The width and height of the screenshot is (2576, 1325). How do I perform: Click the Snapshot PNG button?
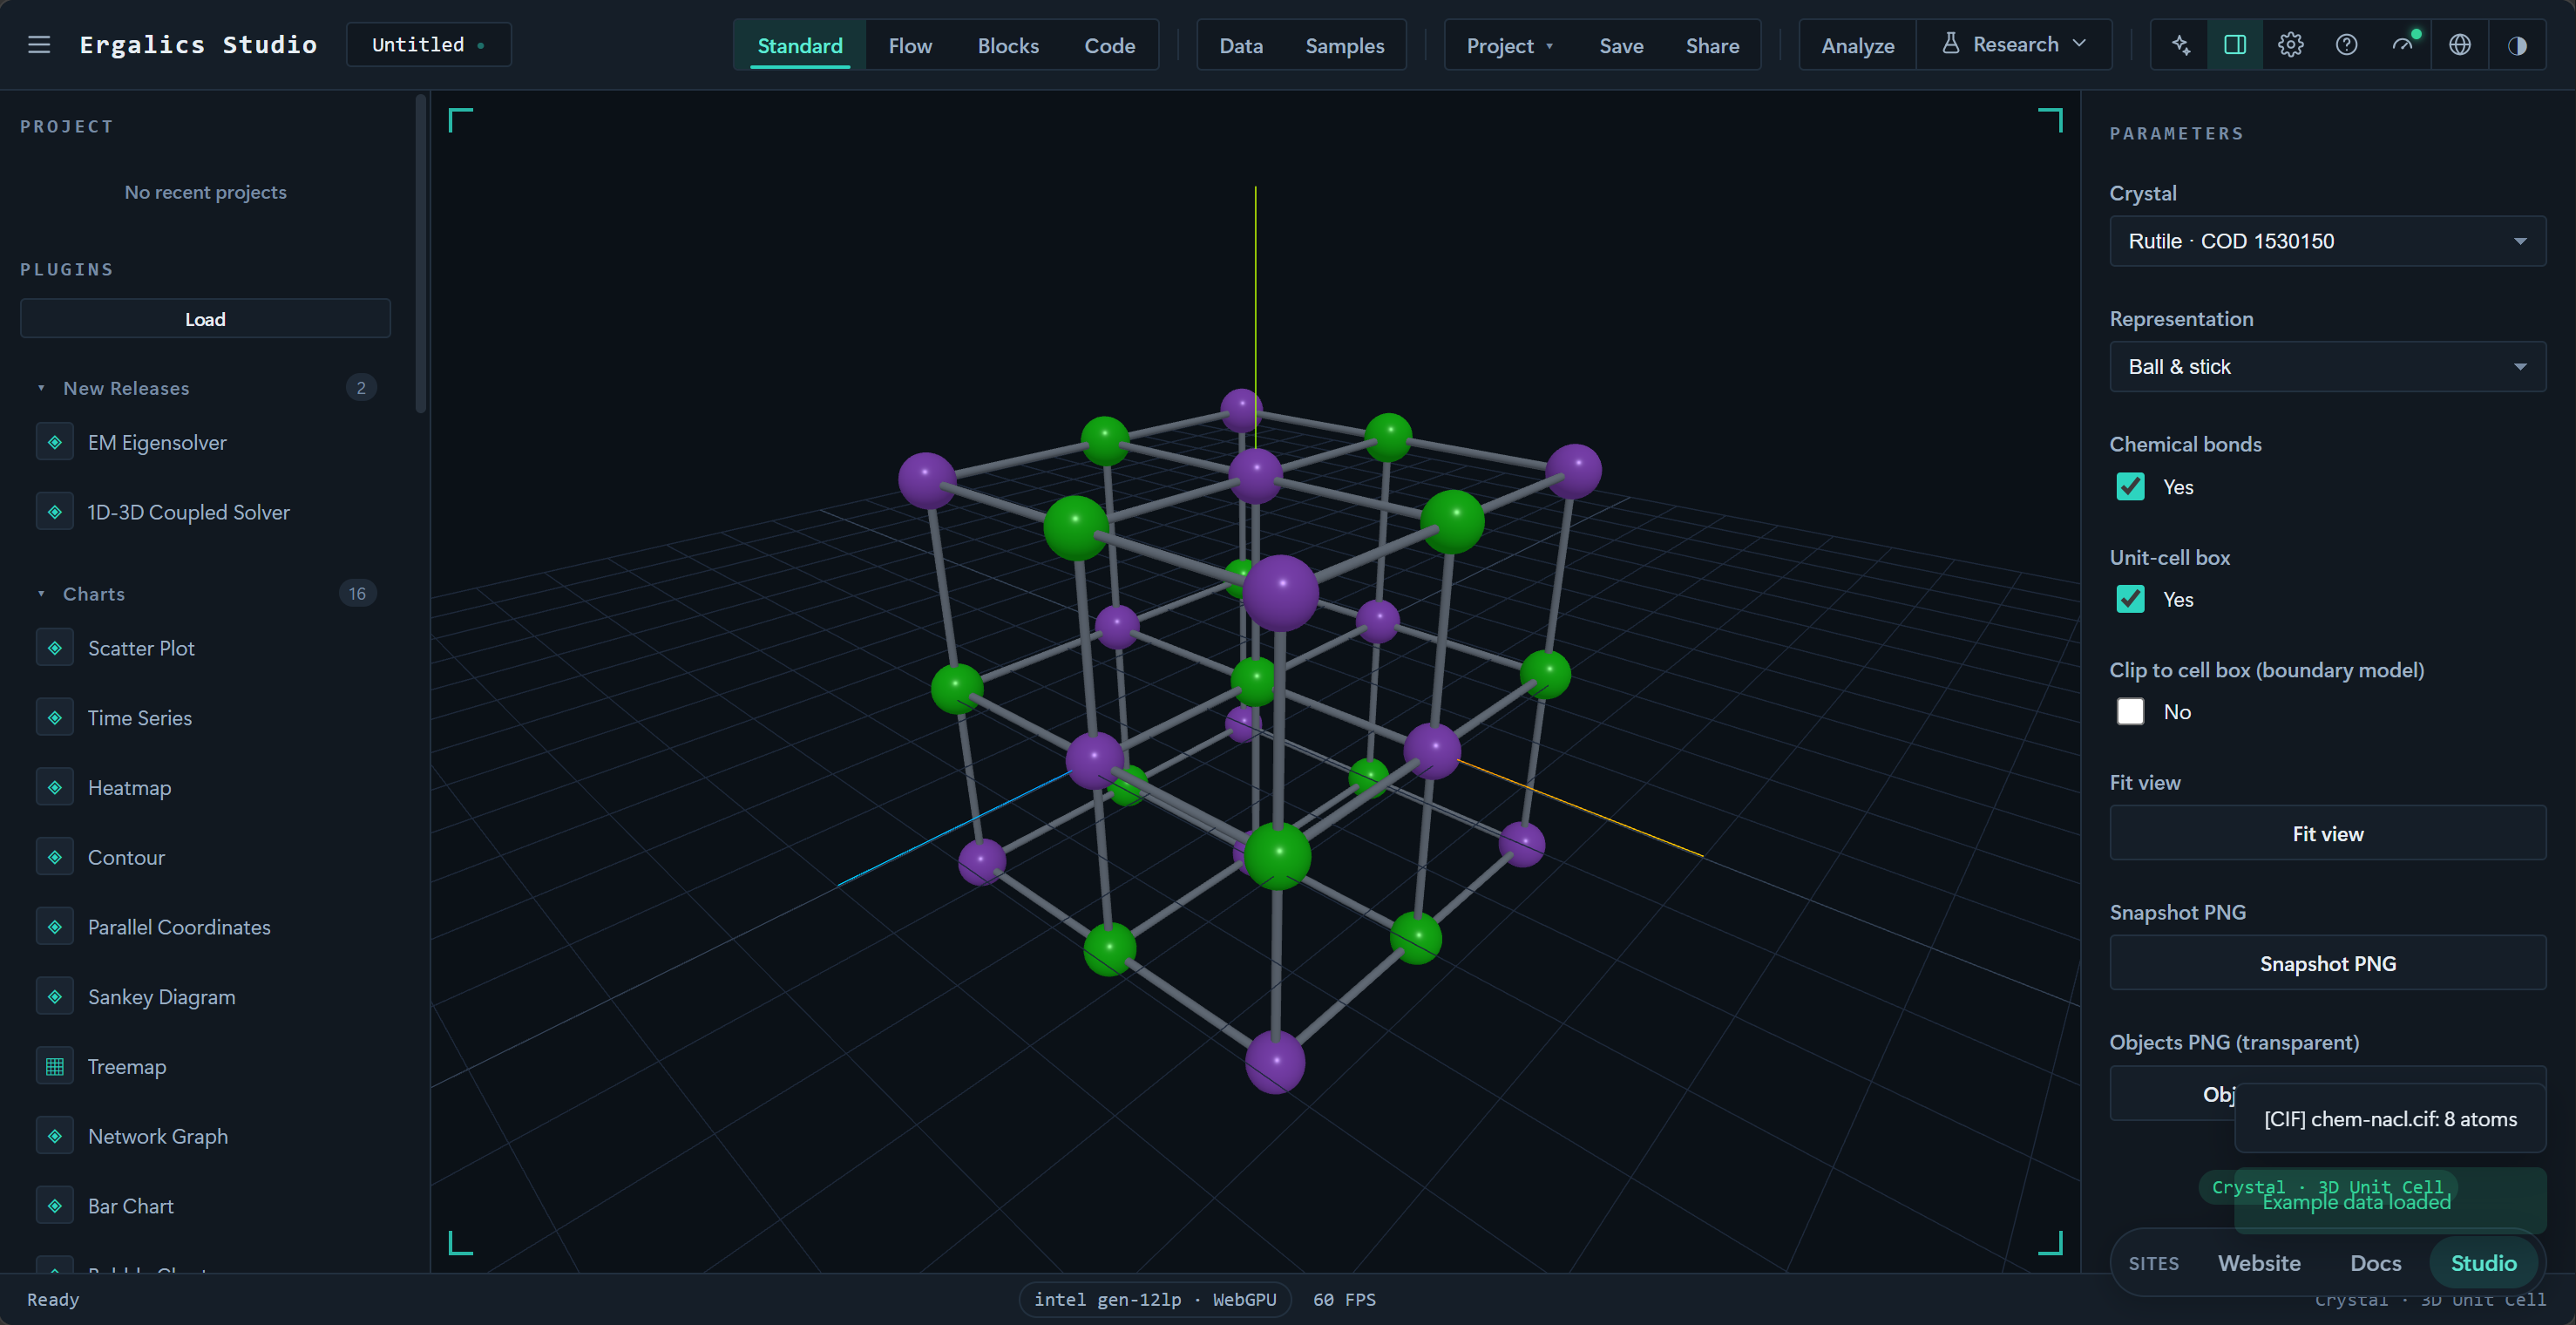(x=2328, y=964)
